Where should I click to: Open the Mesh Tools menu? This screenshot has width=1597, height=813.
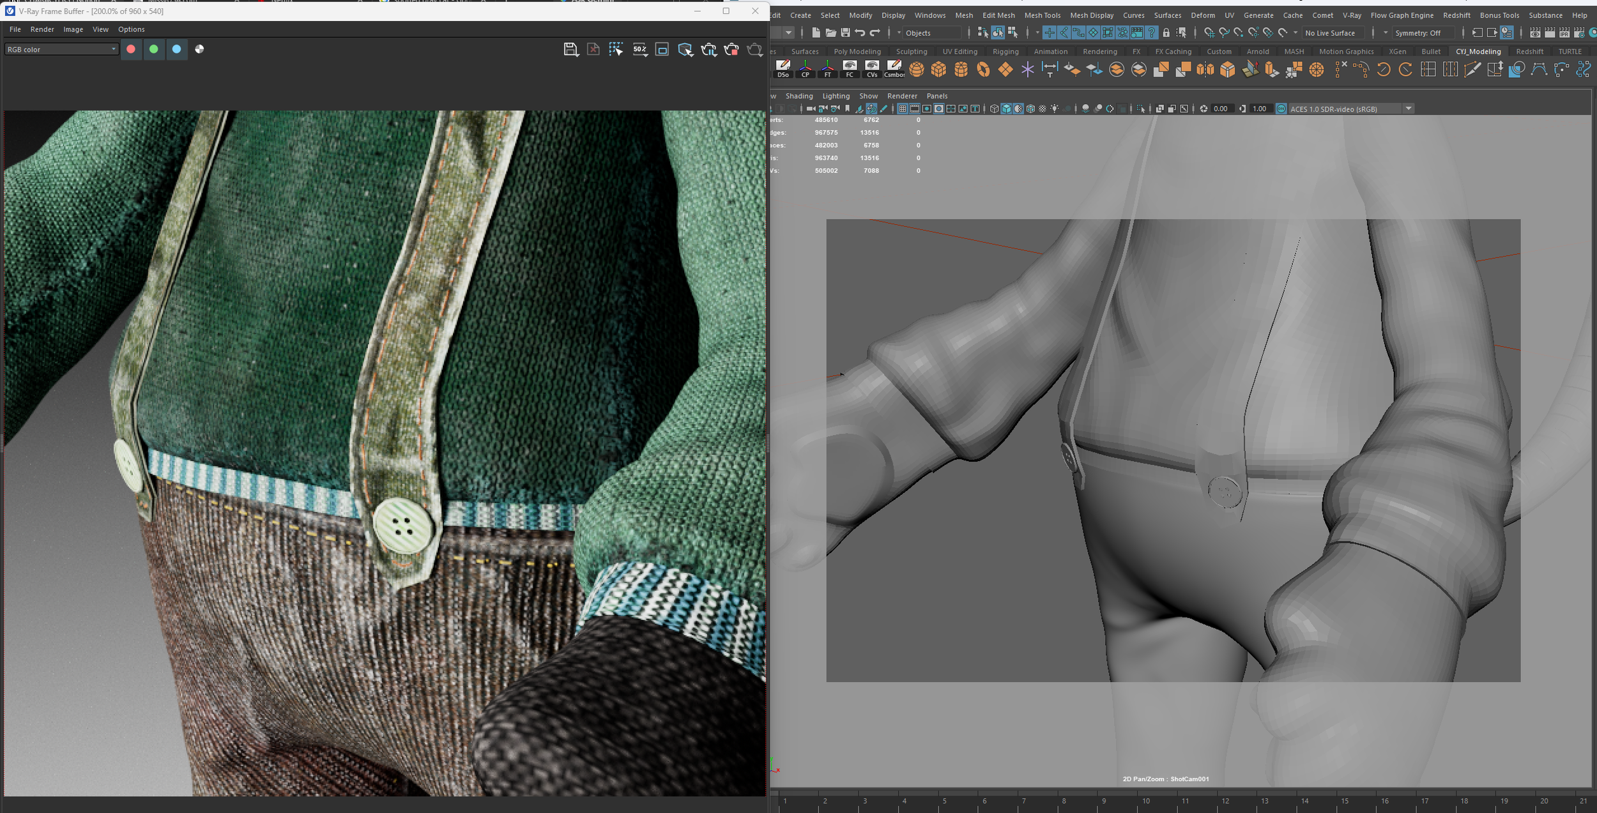click(x=1042, y=15)
